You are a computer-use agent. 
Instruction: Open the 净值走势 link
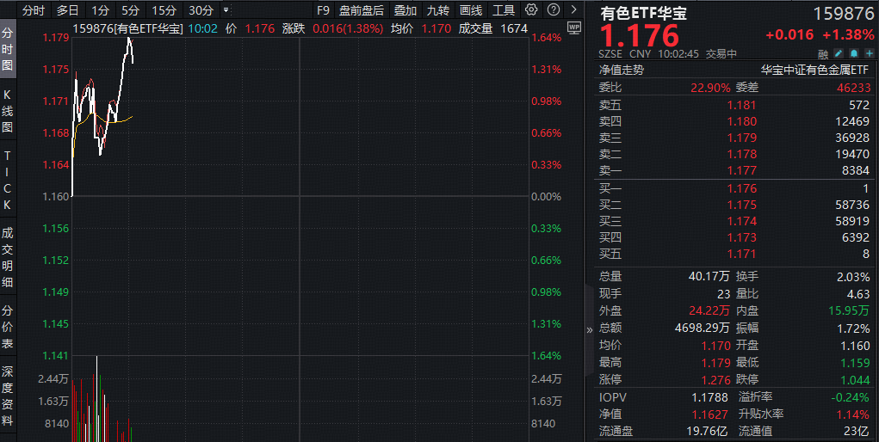tap(621, 70)
